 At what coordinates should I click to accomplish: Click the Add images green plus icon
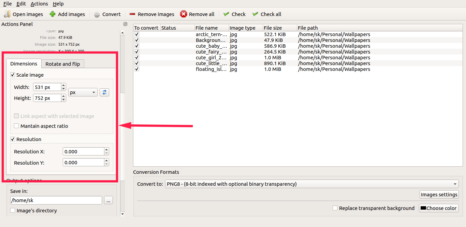point(53,14)
